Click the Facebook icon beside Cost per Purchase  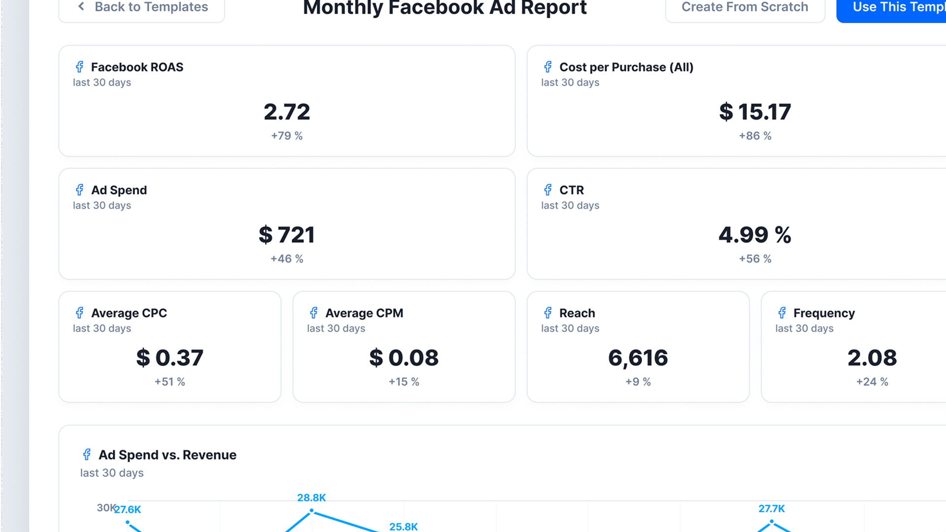pyautogui.click(x=548, y=67)
